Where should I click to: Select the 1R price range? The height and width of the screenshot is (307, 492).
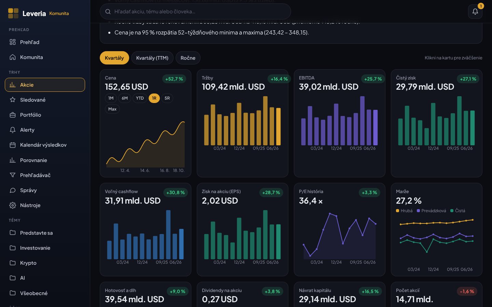(154, 98)
